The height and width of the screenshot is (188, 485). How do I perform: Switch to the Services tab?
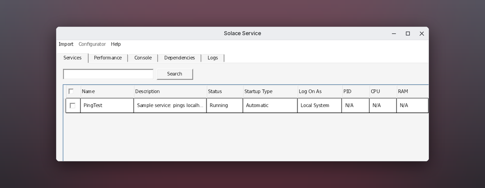72,58
